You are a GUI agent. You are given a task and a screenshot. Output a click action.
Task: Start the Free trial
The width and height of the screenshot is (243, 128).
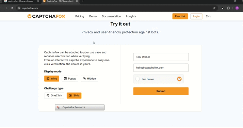click(180, 16)
